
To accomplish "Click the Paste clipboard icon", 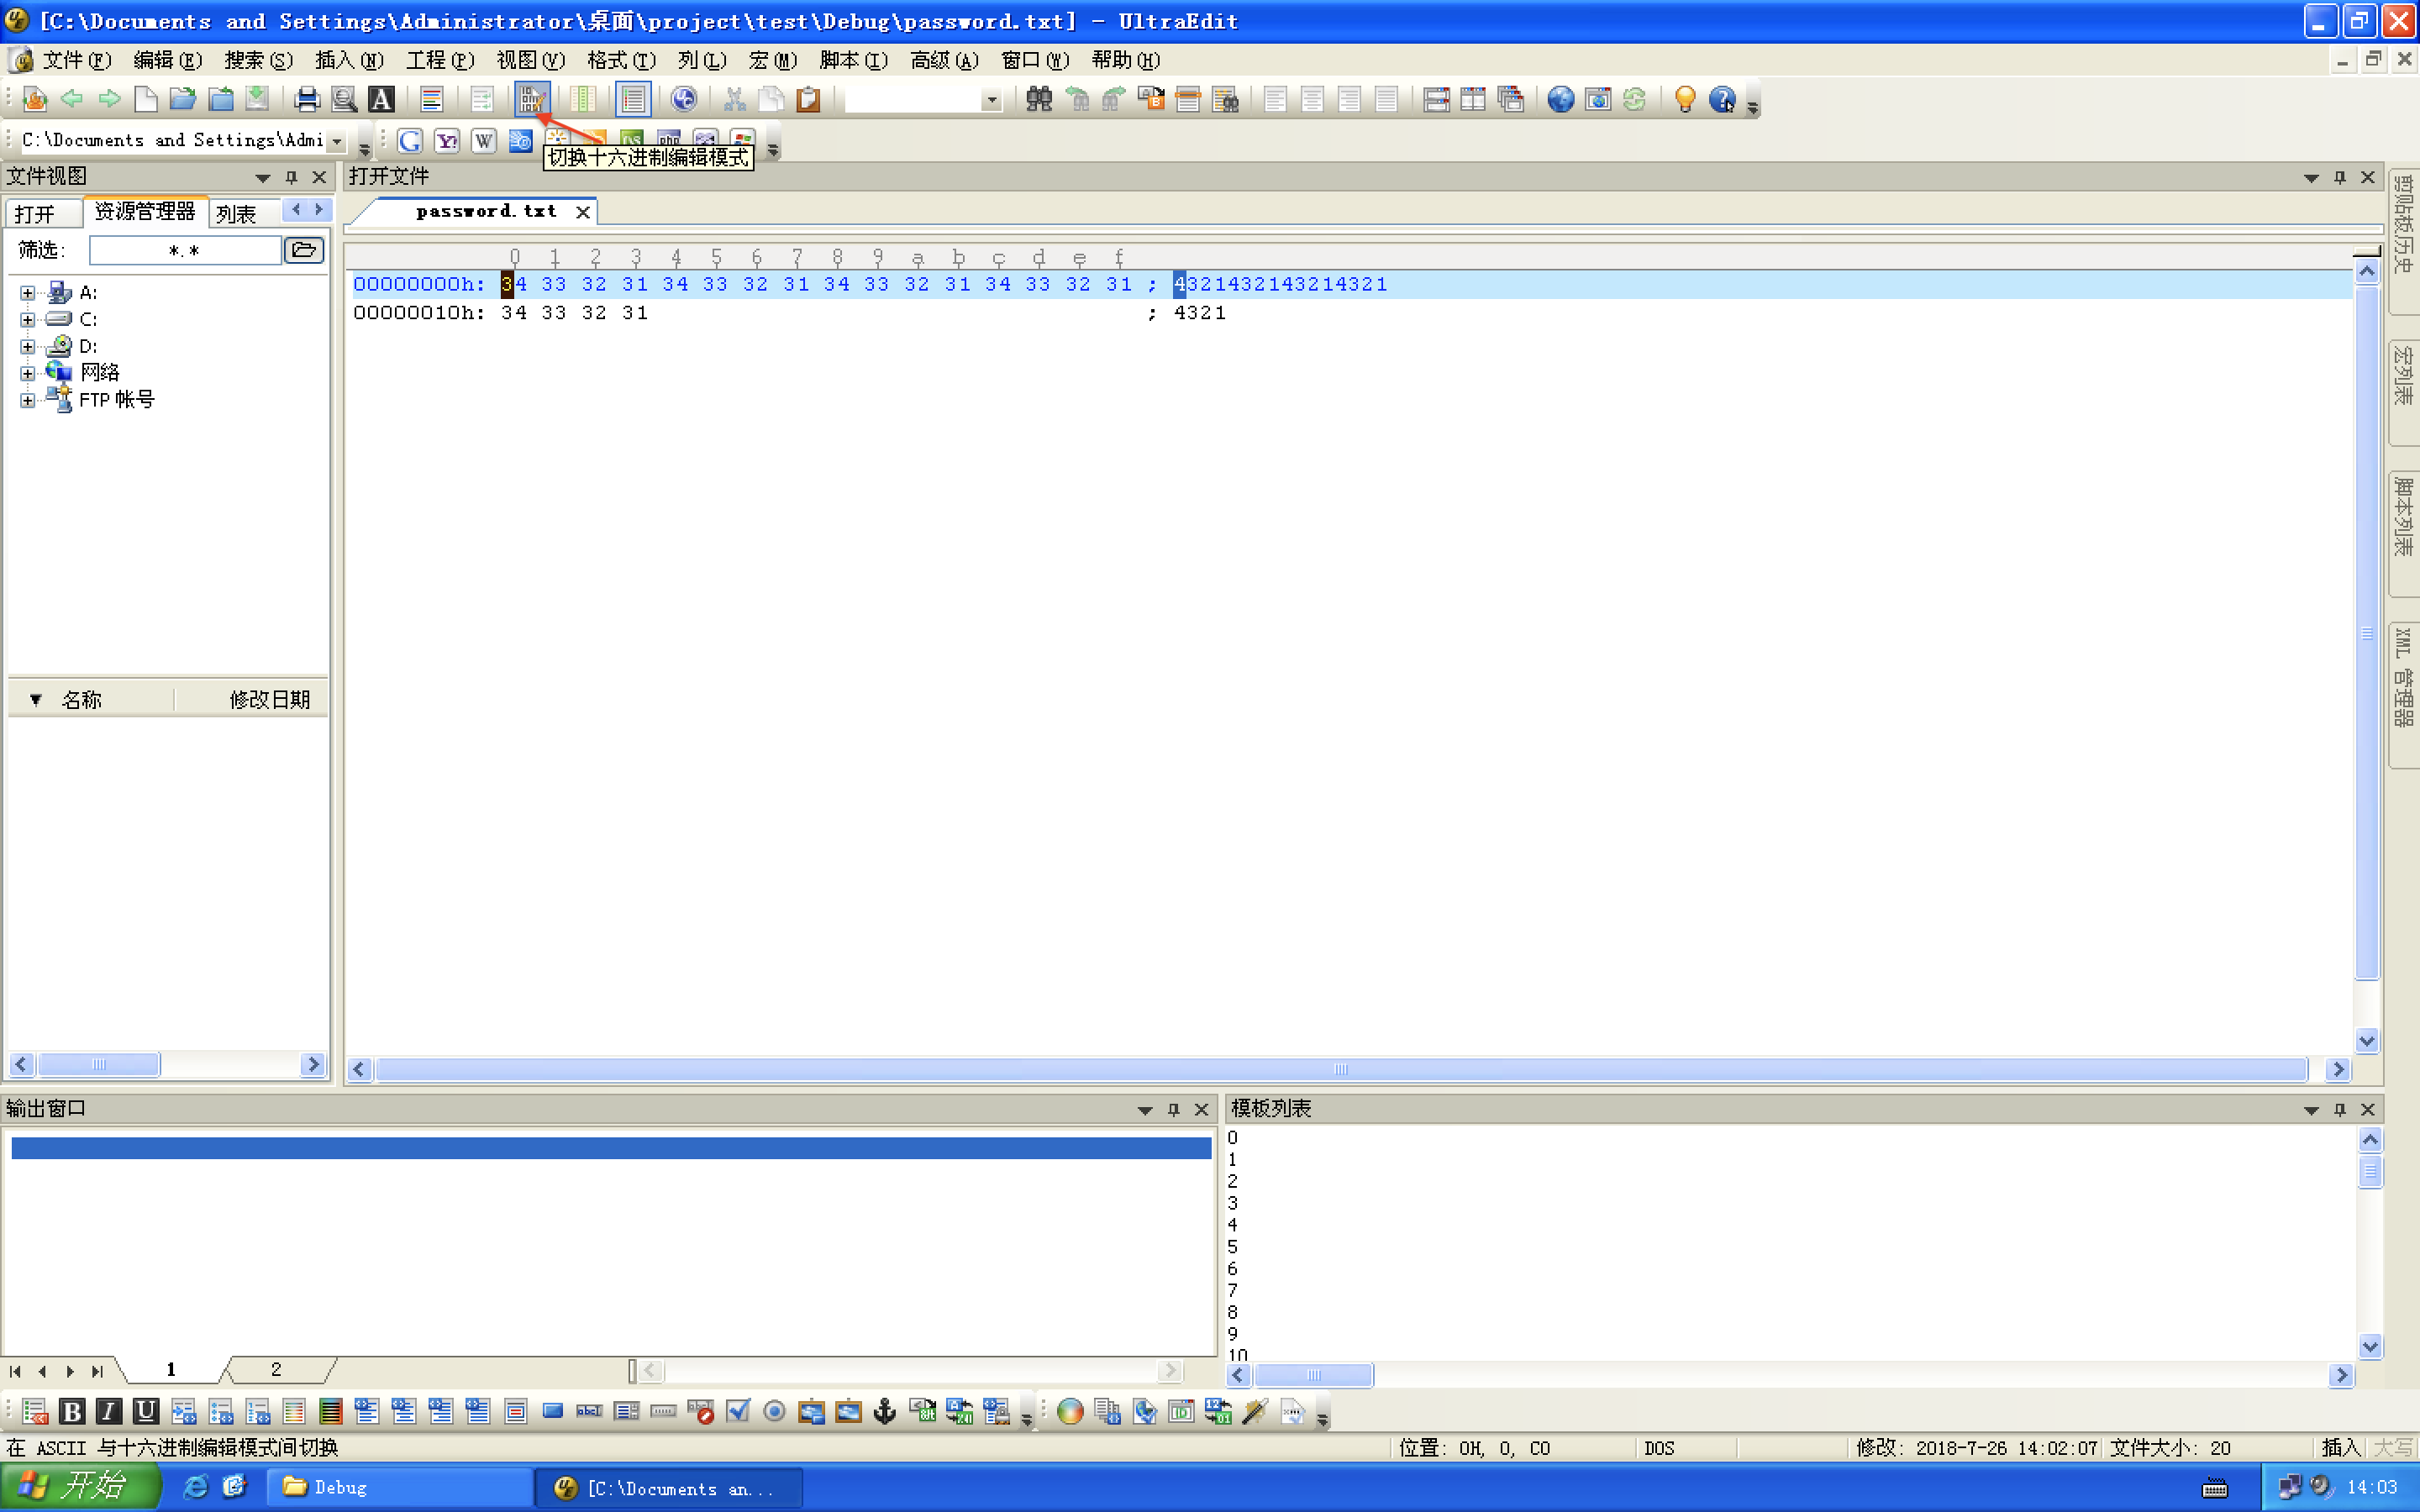I will 808,99.
